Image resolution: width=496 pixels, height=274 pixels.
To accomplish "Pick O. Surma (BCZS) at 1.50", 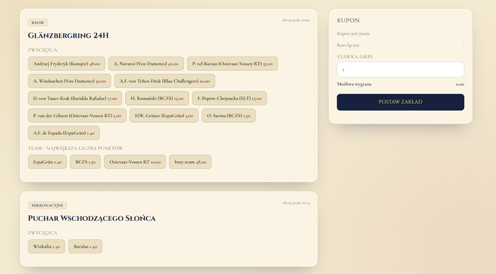I will point(228,116).
